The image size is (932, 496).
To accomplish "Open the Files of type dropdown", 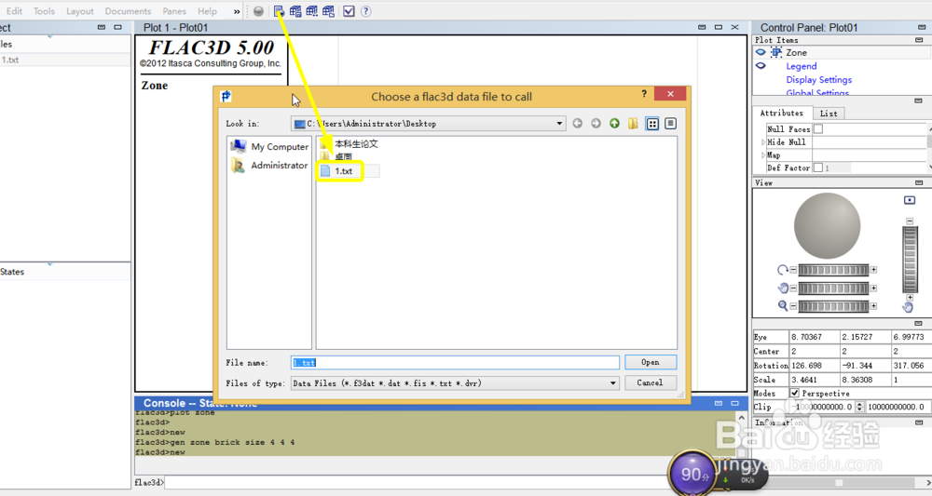I will (x=613, y=383).
